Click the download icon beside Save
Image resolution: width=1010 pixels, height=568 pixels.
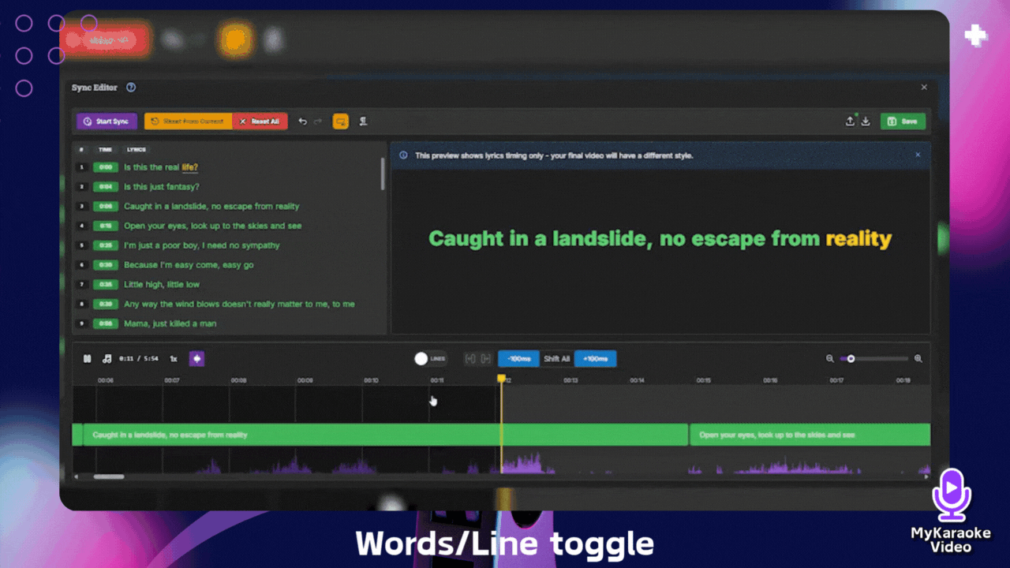pyautogui.click(x=866, y=121)
